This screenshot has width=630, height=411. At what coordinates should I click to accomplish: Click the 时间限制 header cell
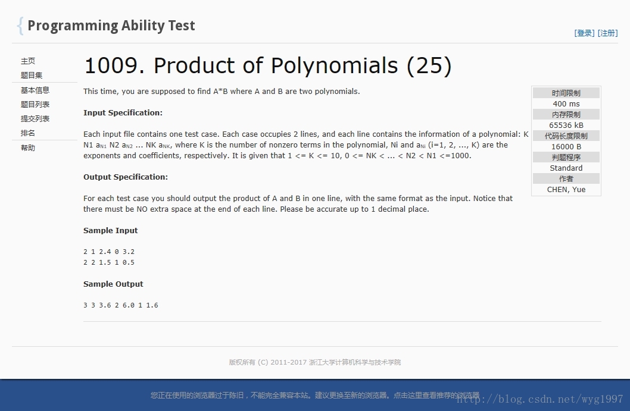point(566,93)
